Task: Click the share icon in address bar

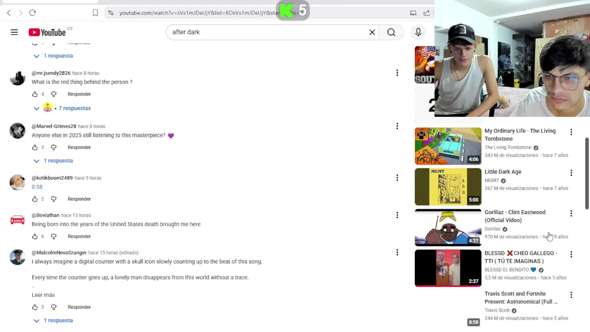Action: (426, 13)
